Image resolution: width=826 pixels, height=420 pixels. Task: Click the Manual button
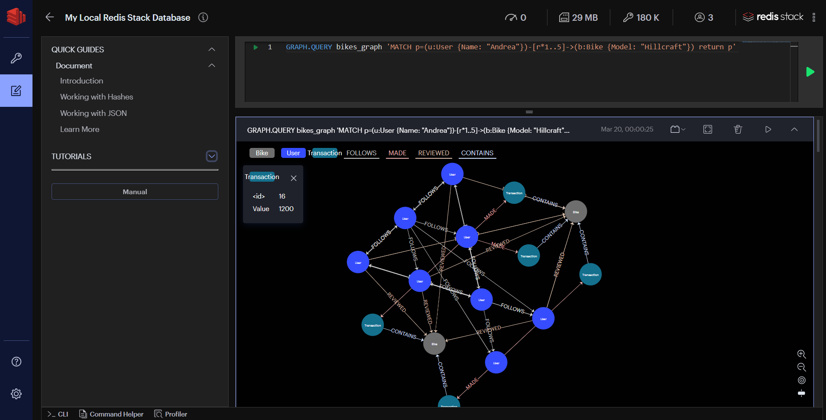pos(135,192)
